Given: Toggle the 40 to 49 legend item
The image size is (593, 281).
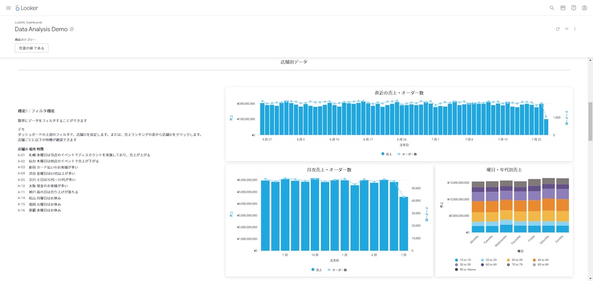Looking at the screenshot, I should (540, 260).
